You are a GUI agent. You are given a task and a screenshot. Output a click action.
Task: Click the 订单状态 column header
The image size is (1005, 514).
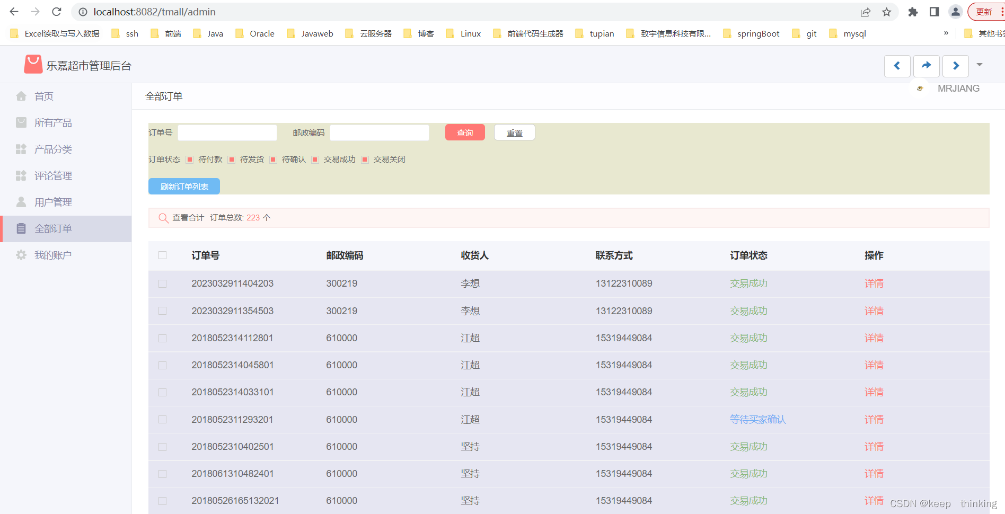click(748, 255)
